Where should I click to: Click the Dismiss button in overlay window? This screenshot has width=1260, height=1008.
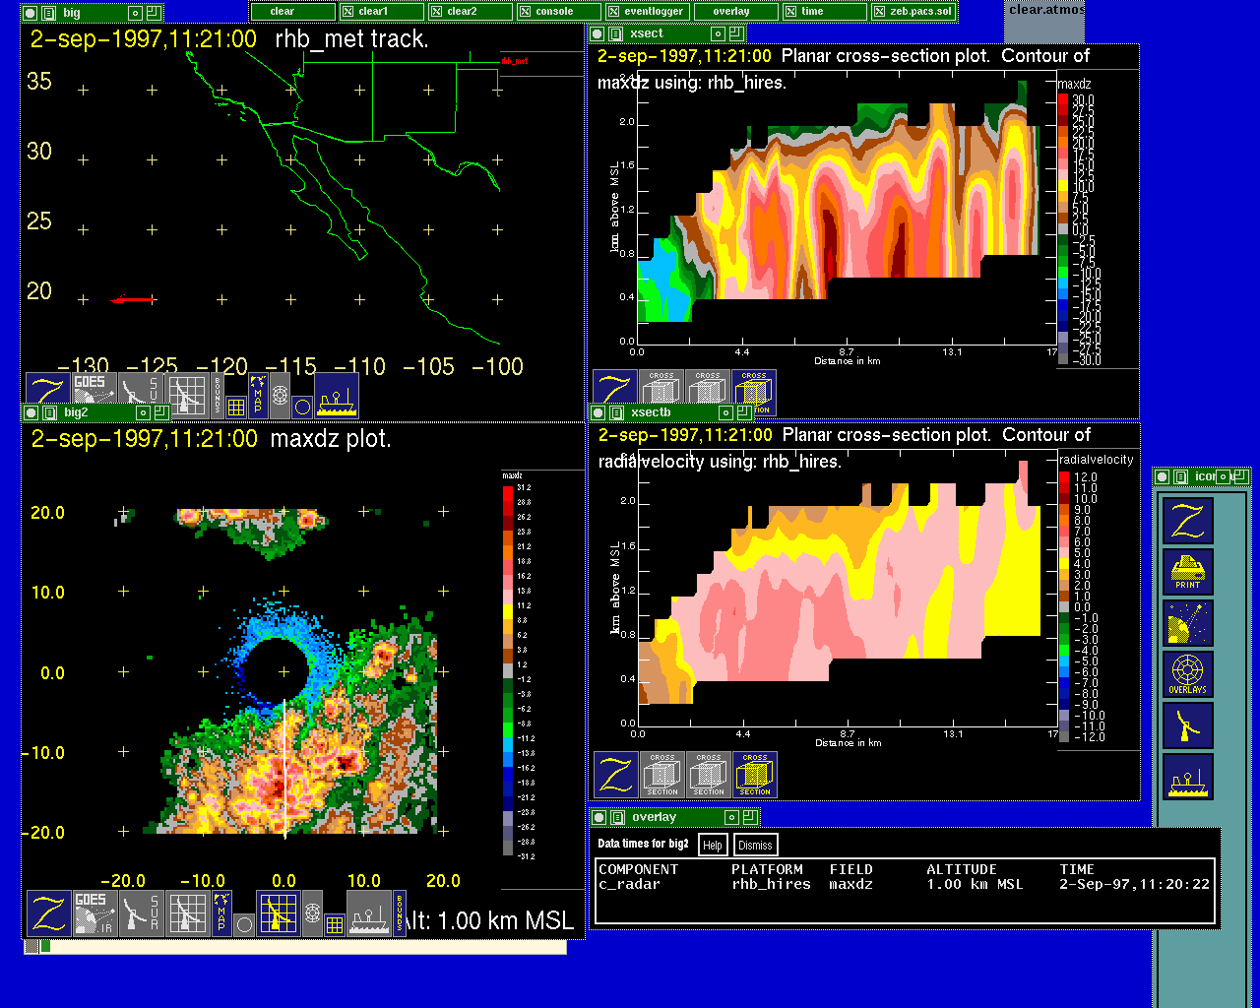point(755,845)
